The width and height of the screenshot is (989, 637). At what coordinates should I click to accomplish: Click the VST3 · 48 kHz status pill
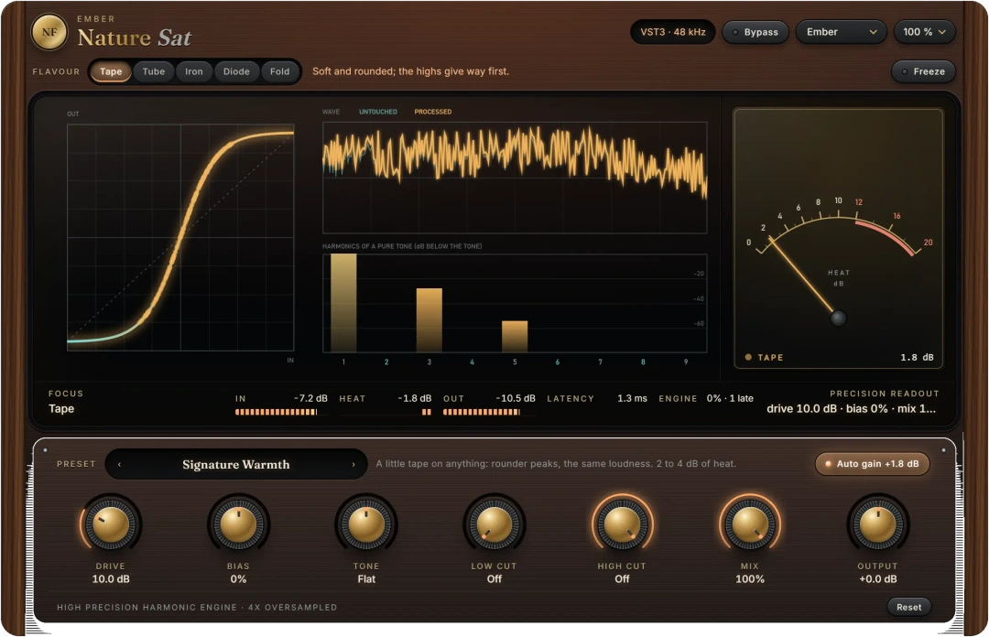tap(673, 32)
